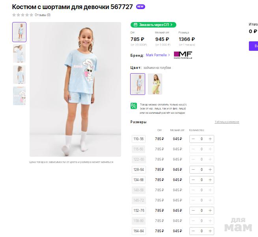
Task: Select the blue bunnies color variant
Action: [138, 84]
